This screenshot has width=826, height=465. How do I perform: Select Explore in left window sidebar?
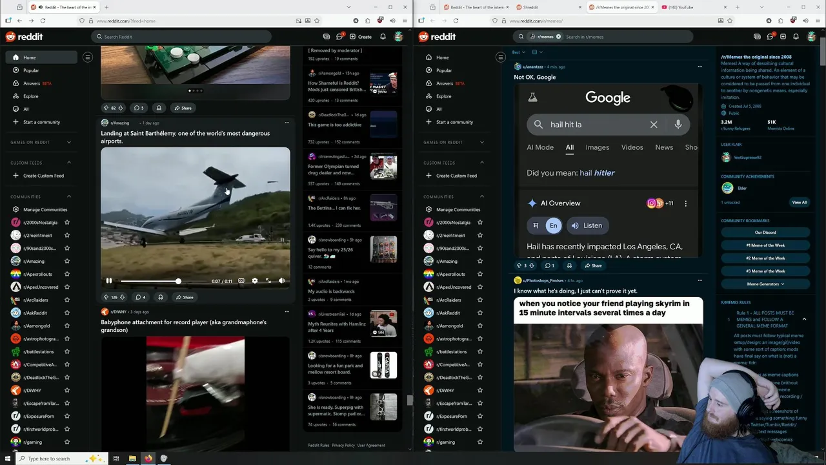coord(30,96)
